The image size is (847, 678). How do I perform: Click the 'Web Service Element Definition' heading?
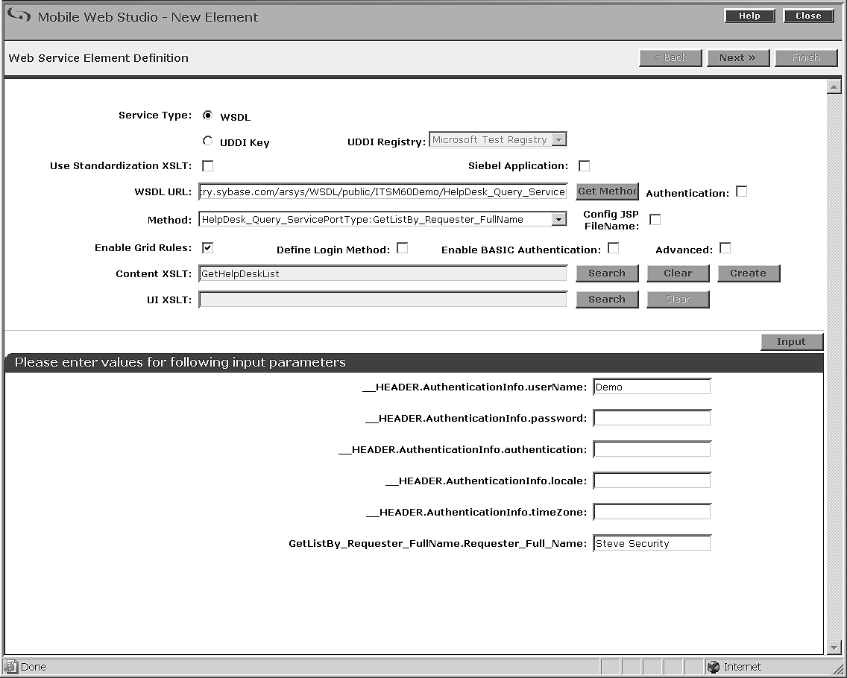tap(98, 58)
